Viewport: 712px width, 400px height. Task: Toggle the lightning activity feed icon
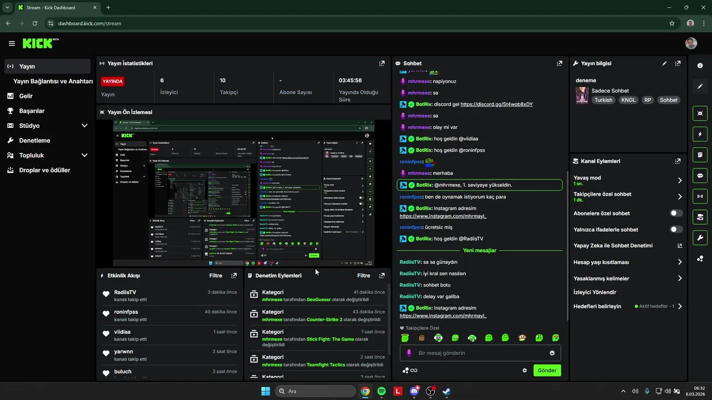point(700,134)
